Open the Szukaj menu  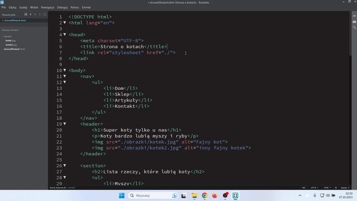coord(23,7)
